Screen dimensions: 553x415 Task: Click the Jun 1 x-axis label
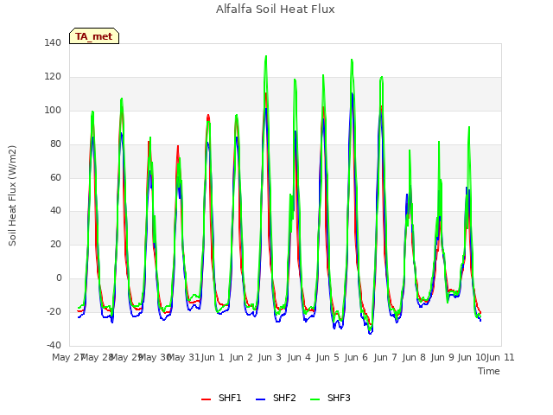pyautogui.click(x=213, y=357)
